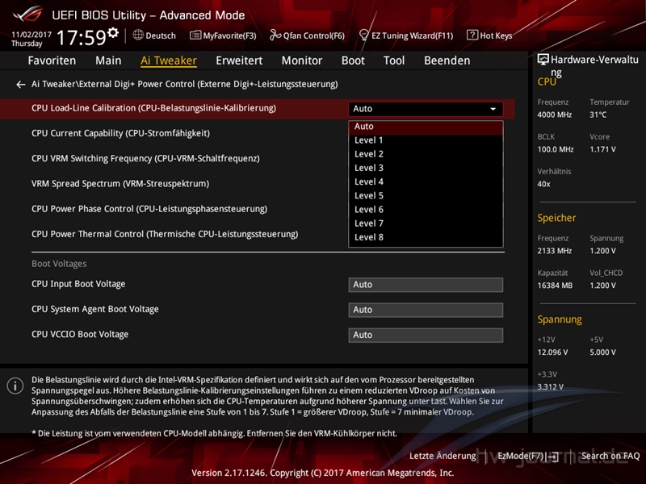The image size is (646, 484).
Task: Click the back arrow to Ai Tweaker
Action: tap(21, 85)
